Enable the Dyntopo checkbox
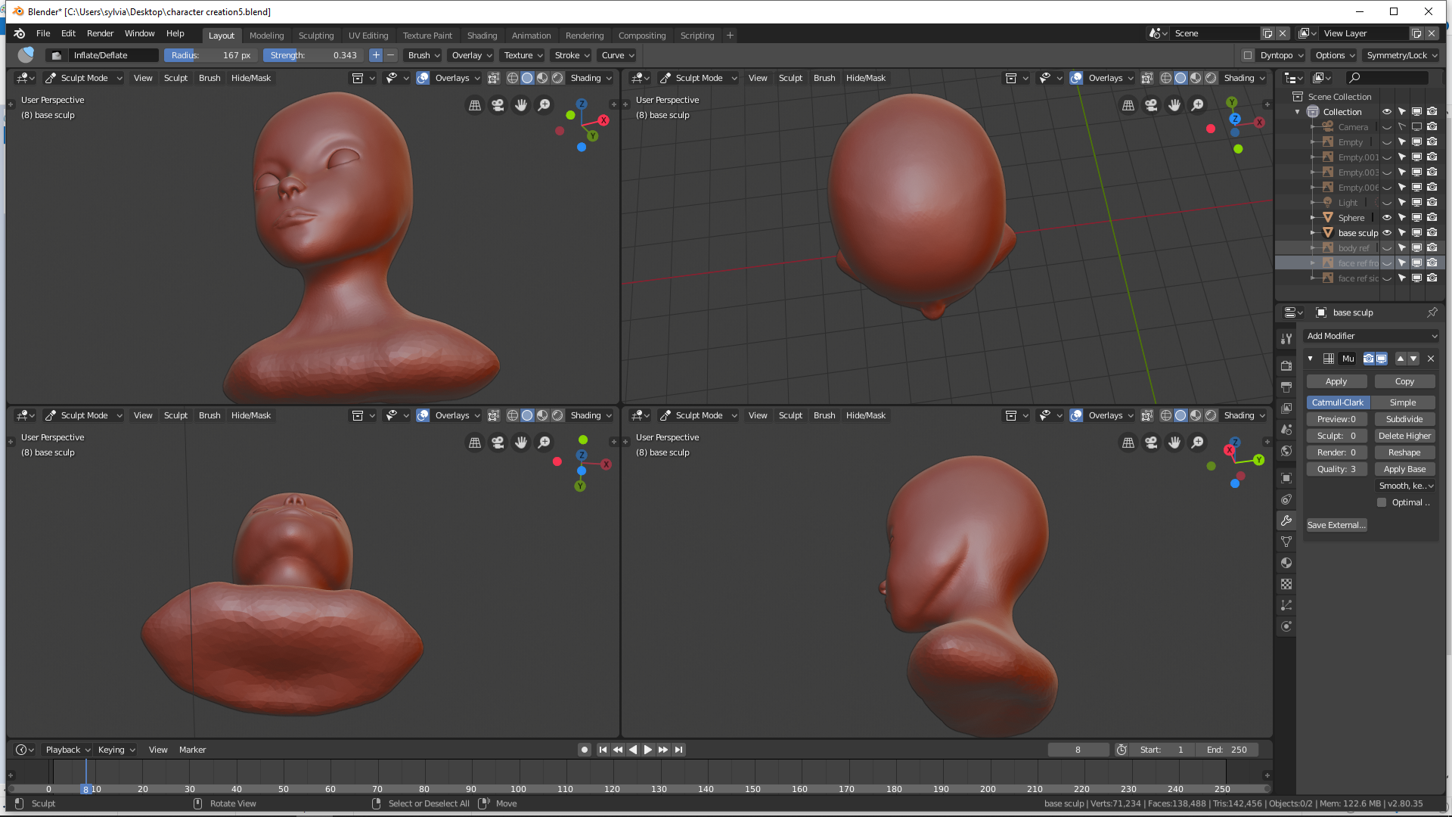1452x817 pixels. tap(1248, 55)
